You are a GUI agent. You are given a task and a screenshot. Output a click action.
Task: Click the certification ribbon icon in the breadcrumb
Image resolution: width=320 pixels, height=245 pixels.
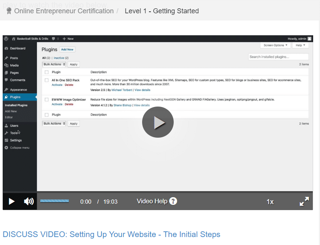point(9,11)
